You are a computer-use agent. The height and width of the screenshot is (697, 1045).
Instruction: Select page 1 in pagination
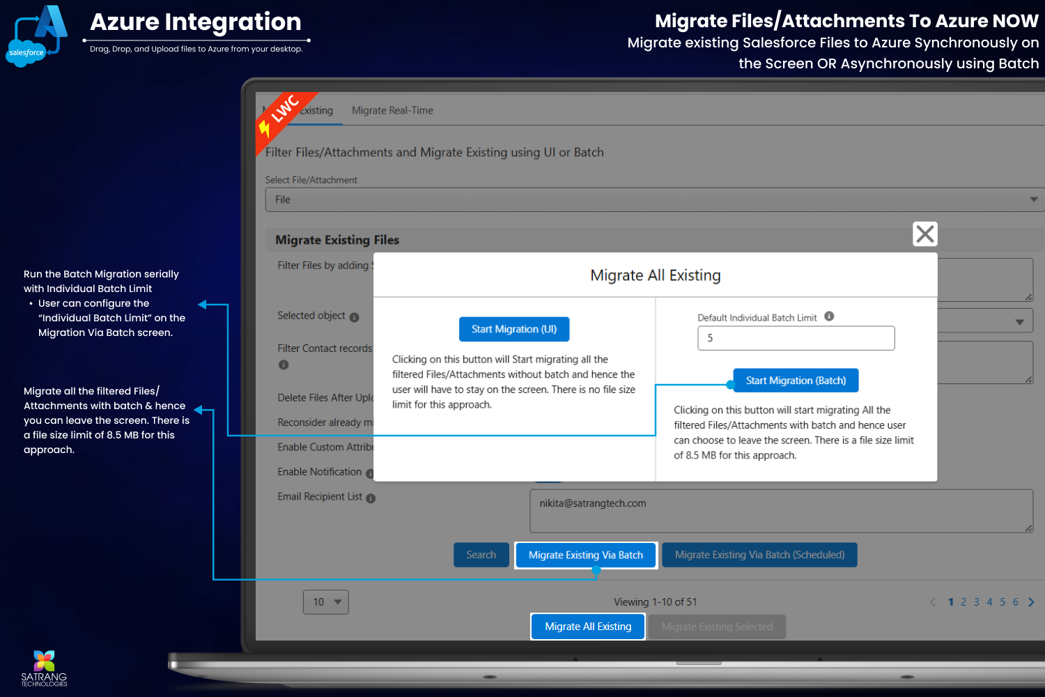pyautogui.click(x=951, y=602)
